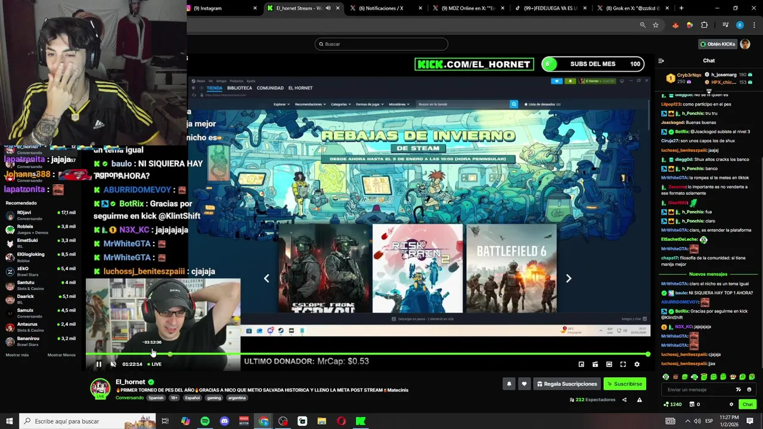Viewport: 763px width, 429px height.
Task: Open chat settings gear
Action: pos(731,405)
